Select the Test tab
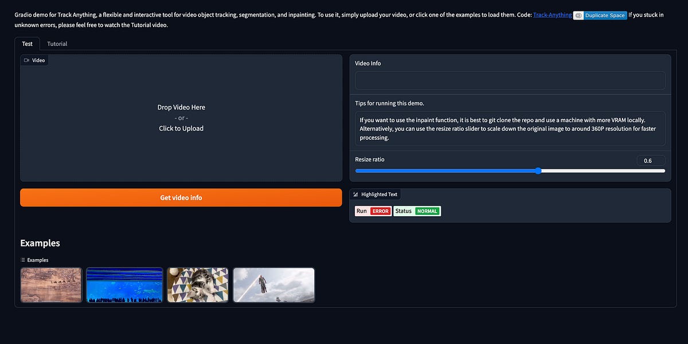688x344 pixels. 27,44
